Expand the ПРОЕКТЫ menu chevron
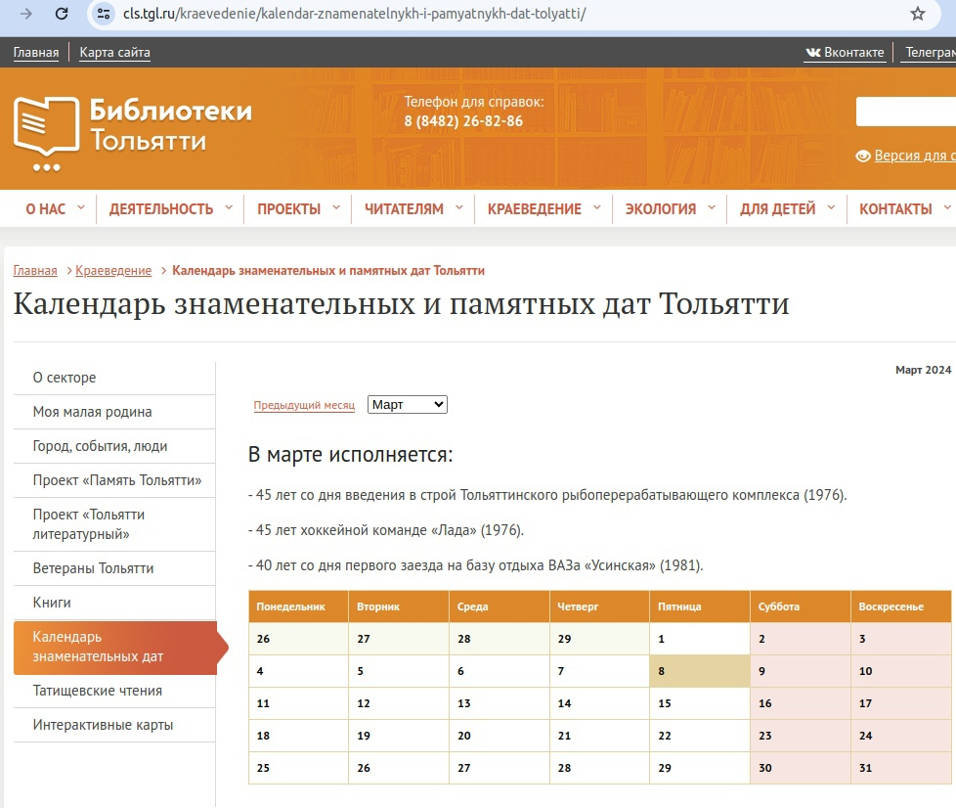 click(336, 208)
